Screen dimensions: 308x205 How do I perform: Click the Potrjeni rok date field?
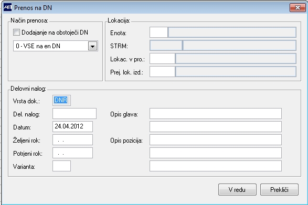[x=73, y=153]
